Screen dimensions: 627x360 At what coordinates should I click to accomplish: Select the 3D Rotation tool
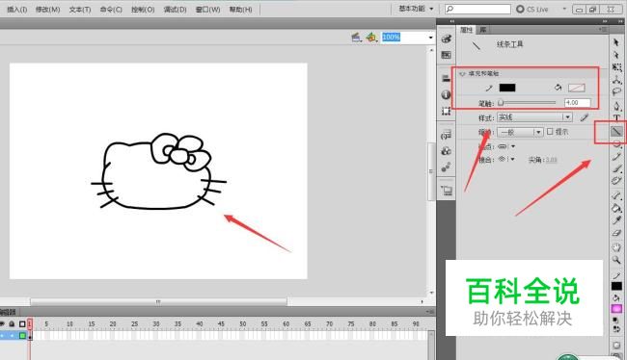coord(616,80)
